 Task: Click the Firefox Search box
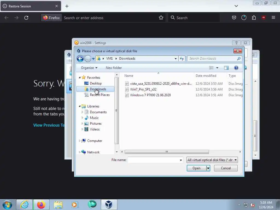pyautogui.click(x=194, y=18)
